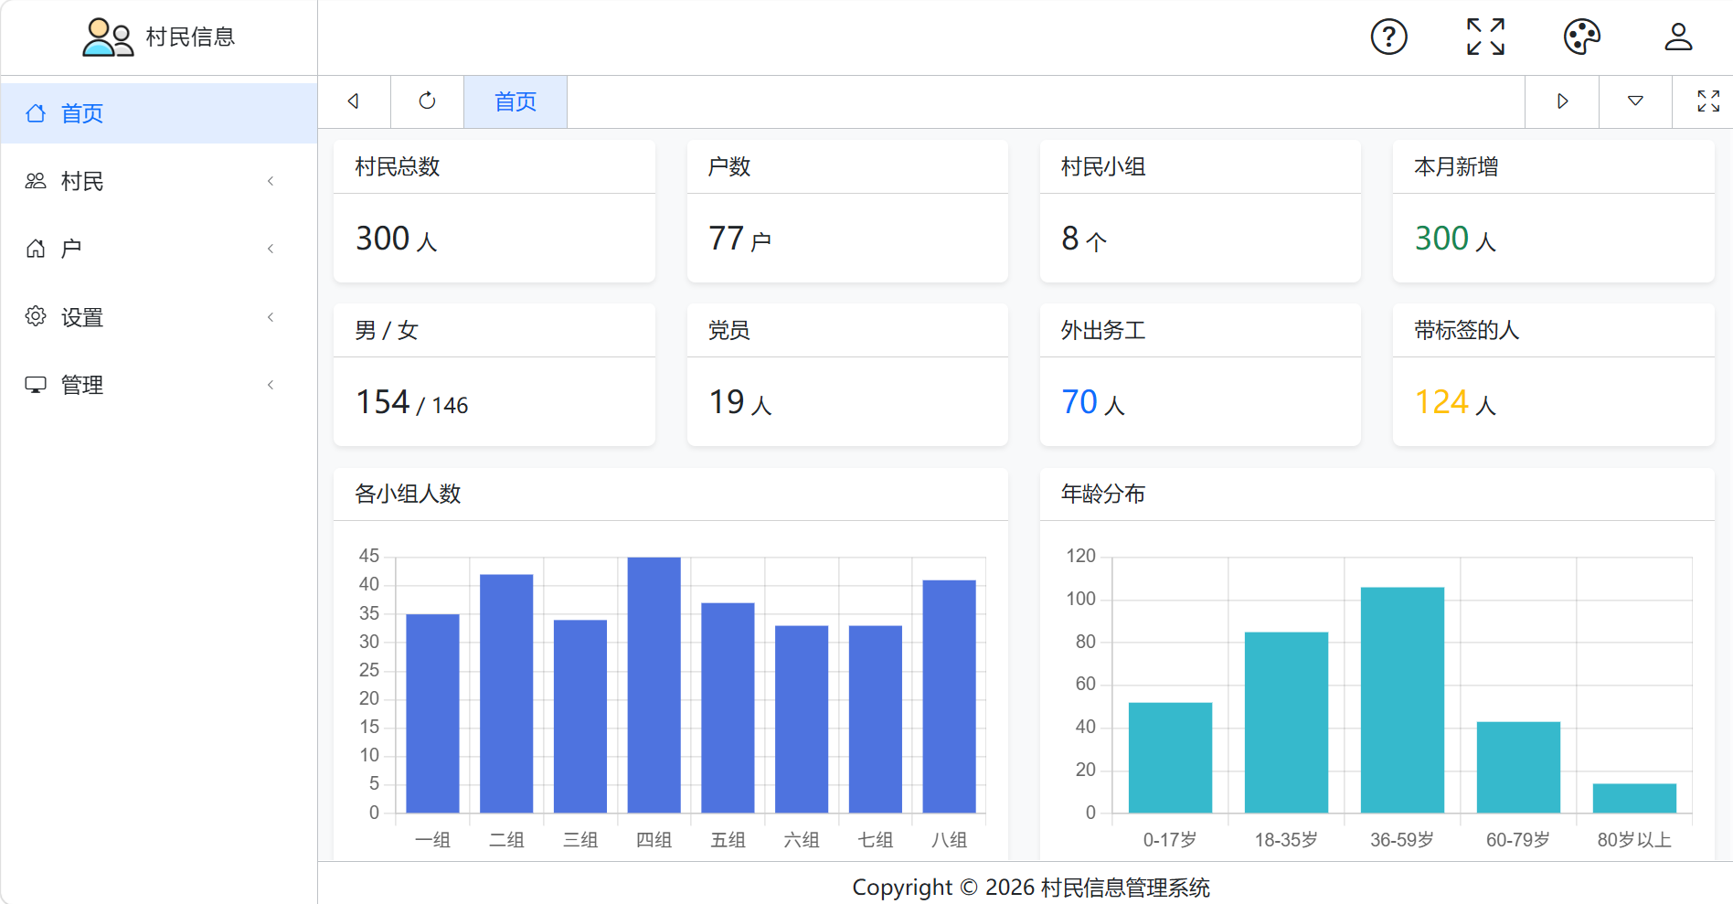Viewport: 1733px width, 904px height.
Task: Click the orange 带标签的人 value 124
Action: [1441, 402]
